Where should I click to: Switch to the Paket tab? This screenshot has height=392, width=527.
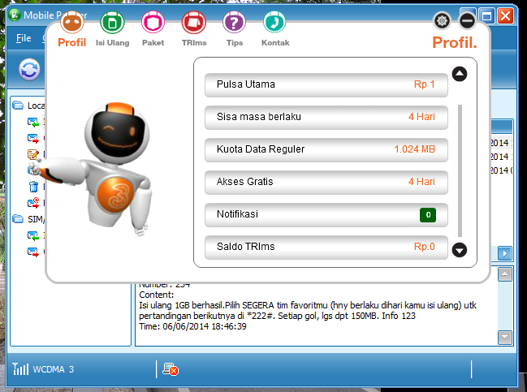tap(153, 29)
